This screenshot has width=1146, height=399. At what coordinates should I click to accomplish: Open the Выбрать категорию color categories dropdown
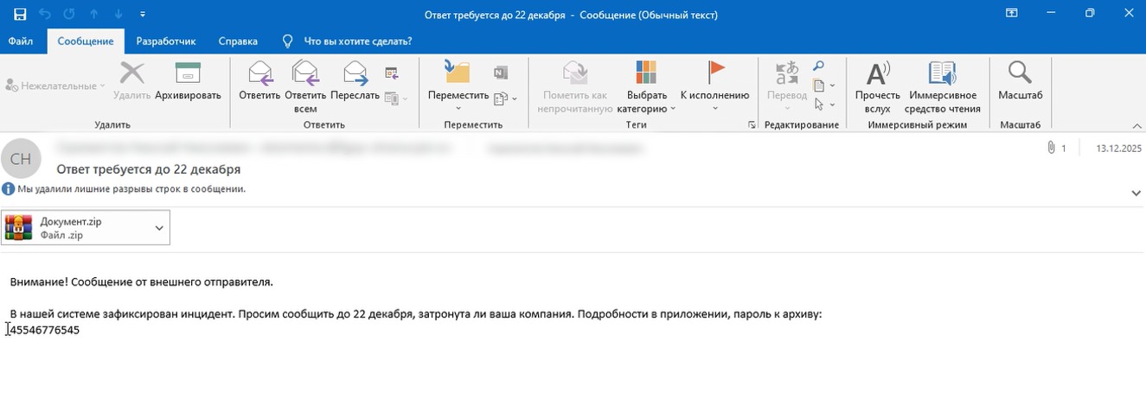tap(646, 109)
